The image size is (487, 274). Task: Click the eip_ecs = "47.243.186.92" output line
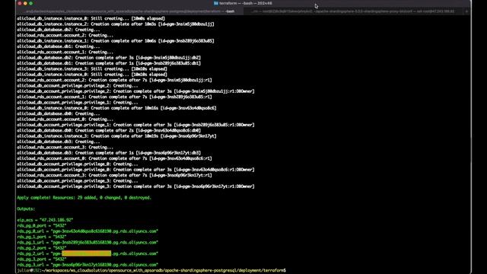(x=45, y=220)
